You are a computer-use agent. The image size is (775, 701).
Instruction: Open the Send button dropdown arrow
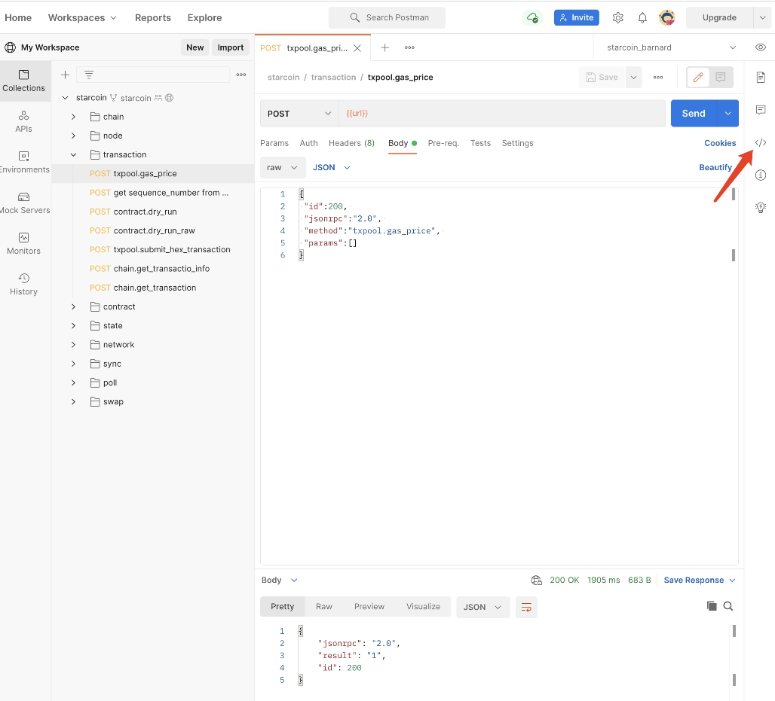[x=728, y=114]
